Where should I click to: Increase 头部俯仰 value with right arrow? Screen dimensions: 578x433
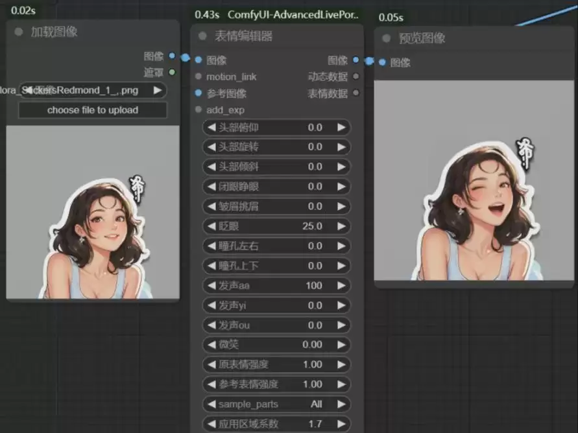pyautogui.click(x=341, y=128)
